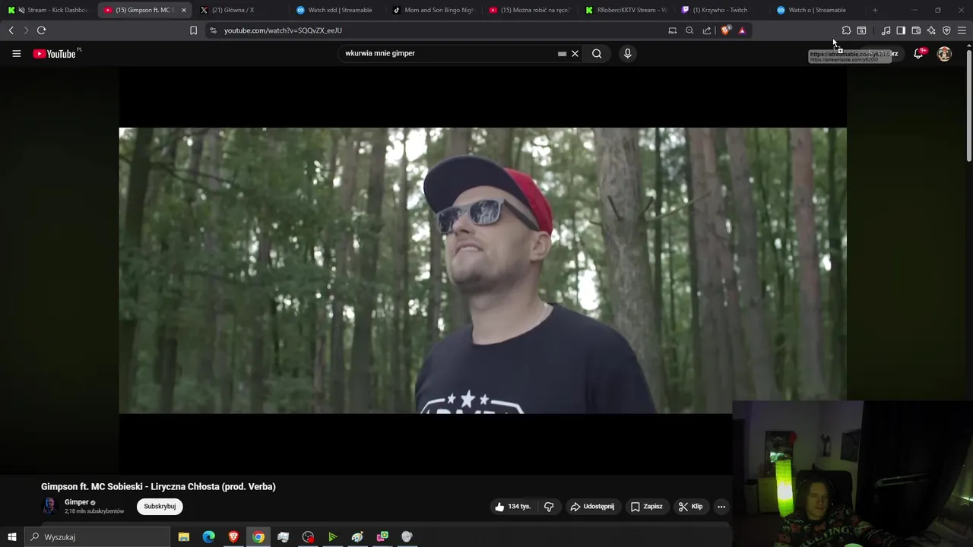Viewport: 973px width, 547px height.
Task: Create a clip with Klip button
Action: [691, 507]
